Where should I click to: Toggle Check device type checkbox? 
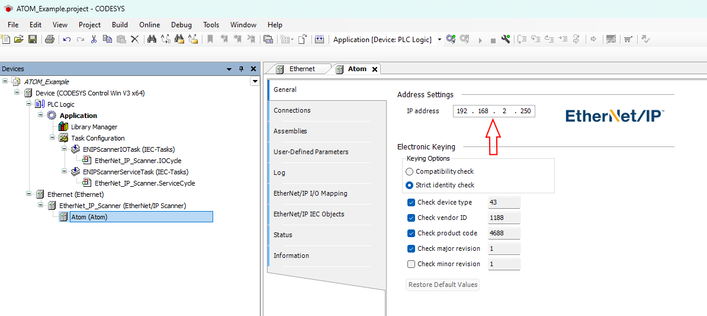tap(411, 203)
